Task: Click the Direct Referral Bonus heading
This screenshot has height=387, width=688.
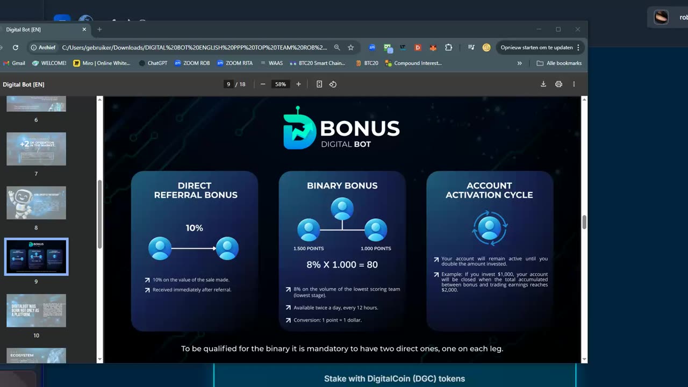Action: tap(195, 190)
